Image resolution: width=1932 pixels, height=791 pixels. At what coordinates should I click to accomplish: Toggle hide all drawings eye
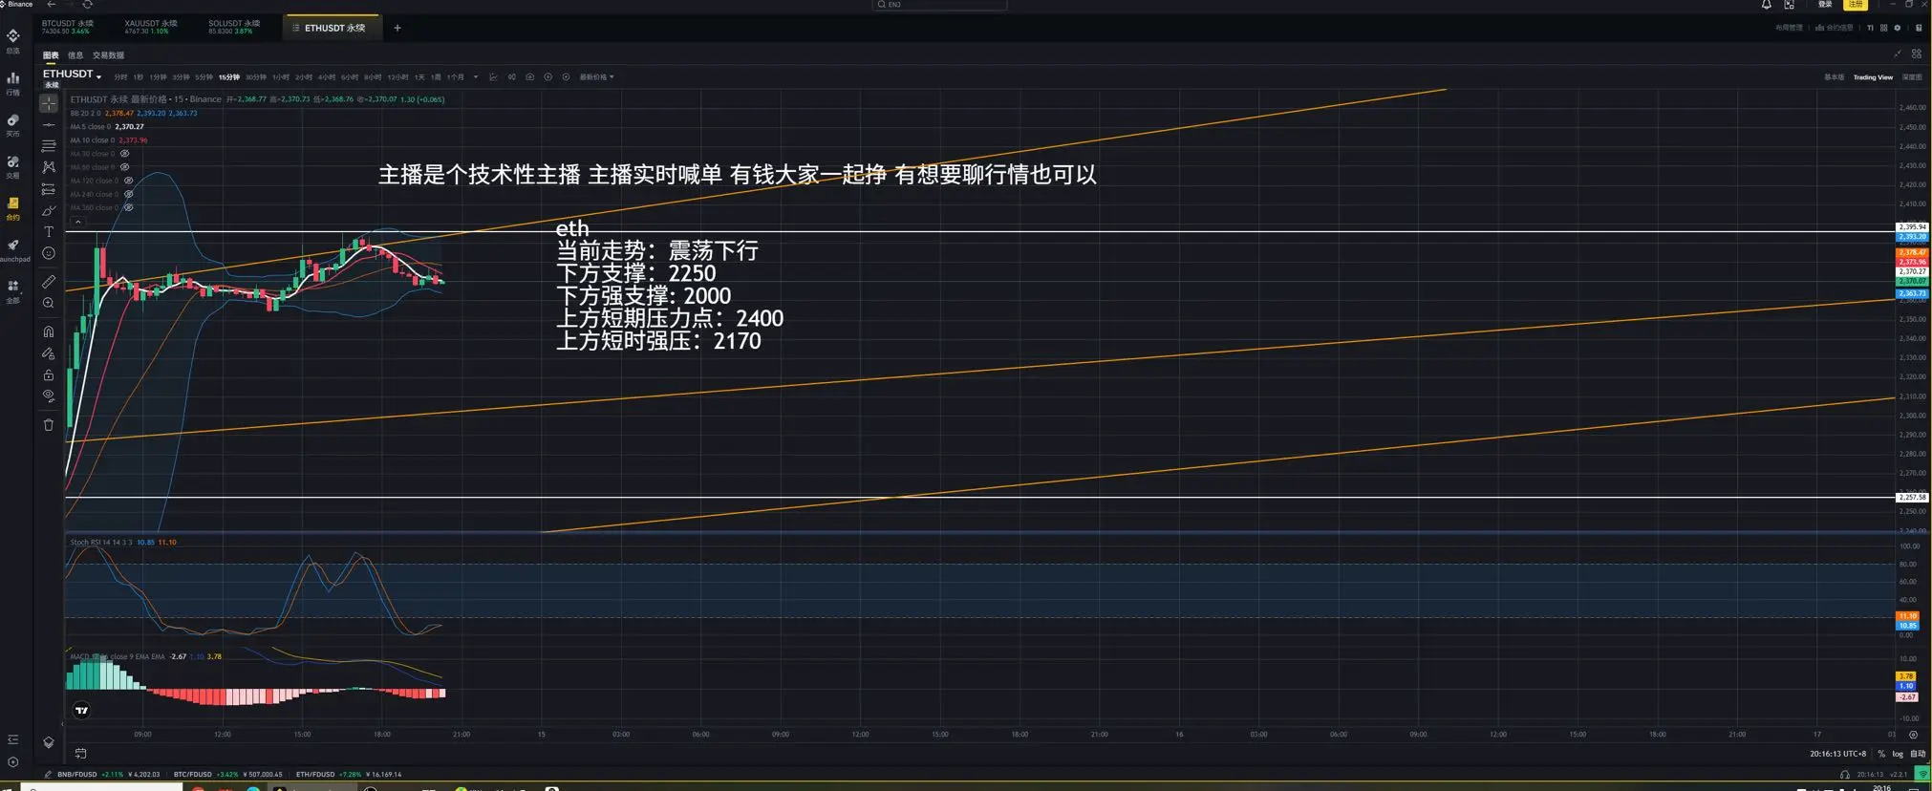pyautogui.click(x=49, y=395)
